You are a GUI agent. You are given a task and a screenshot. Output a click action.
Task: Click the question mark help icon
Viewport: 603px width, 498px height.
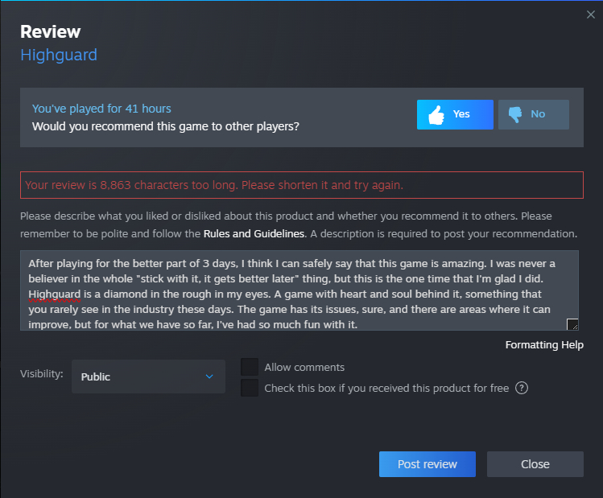tap(522, 389)
